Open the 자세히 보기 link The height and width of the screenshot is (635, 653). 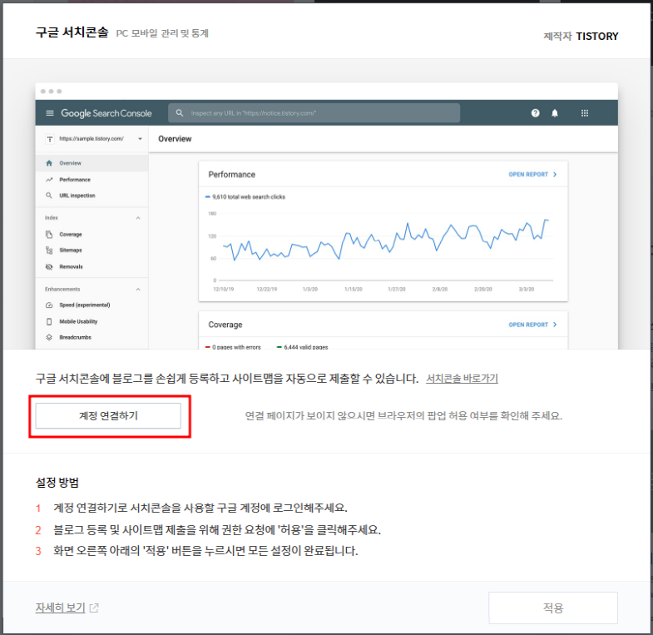(61, 608)
